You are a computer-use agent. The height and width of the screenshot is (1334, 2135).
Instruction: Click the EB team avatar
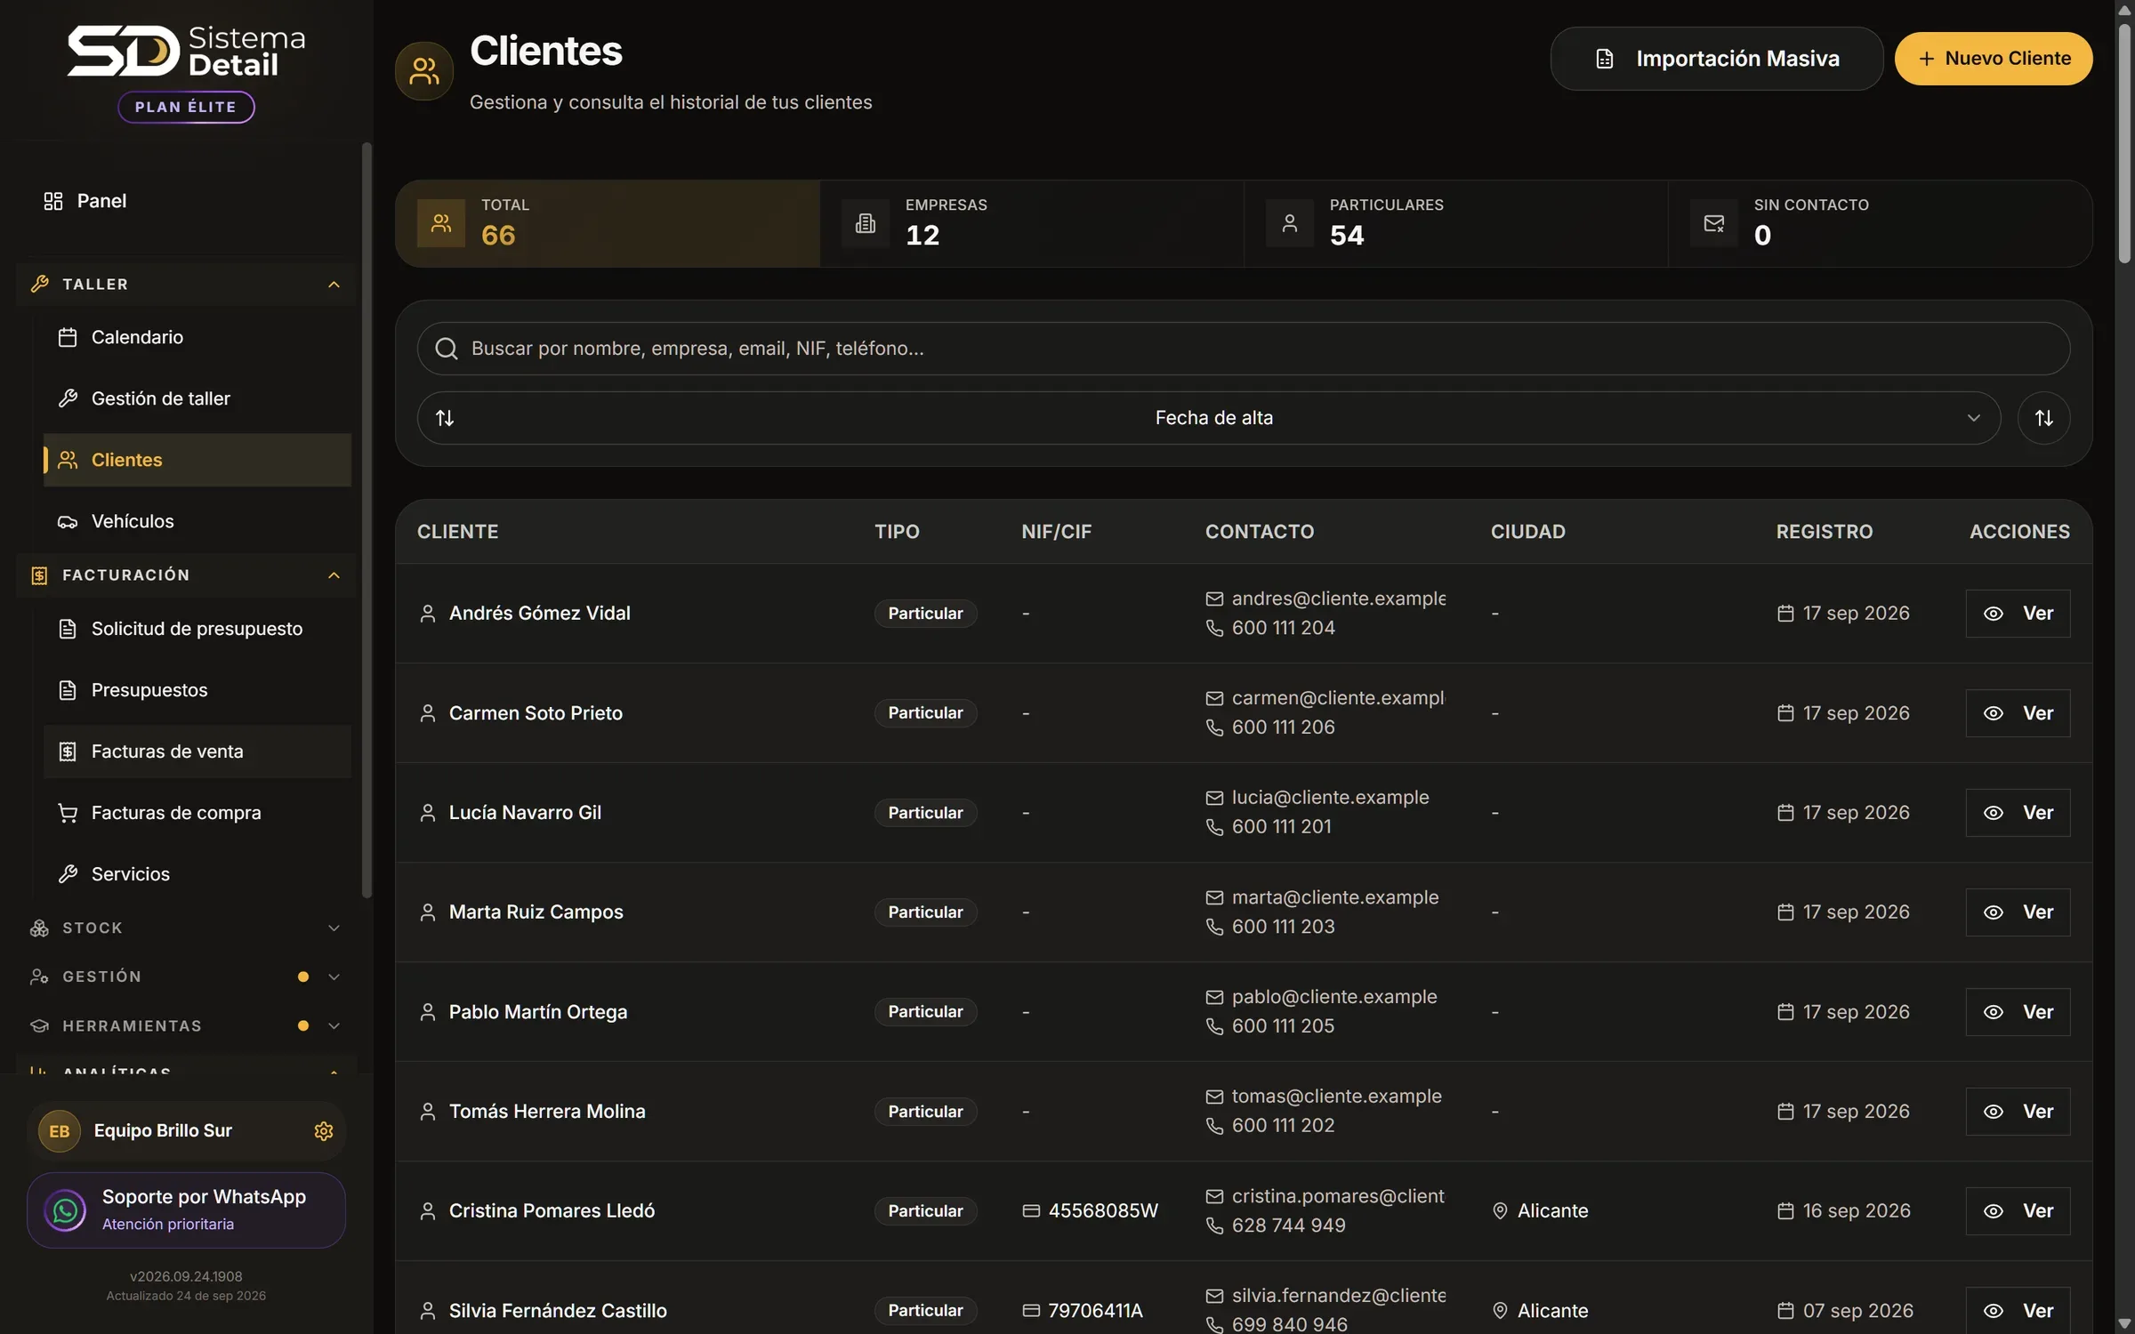pos(60,1130)
